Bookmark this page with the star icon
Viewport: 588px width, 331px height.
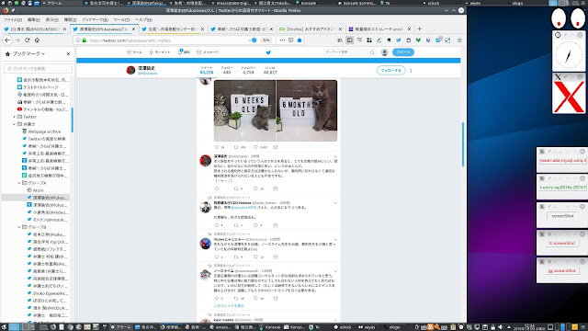[x=300, y=40]
